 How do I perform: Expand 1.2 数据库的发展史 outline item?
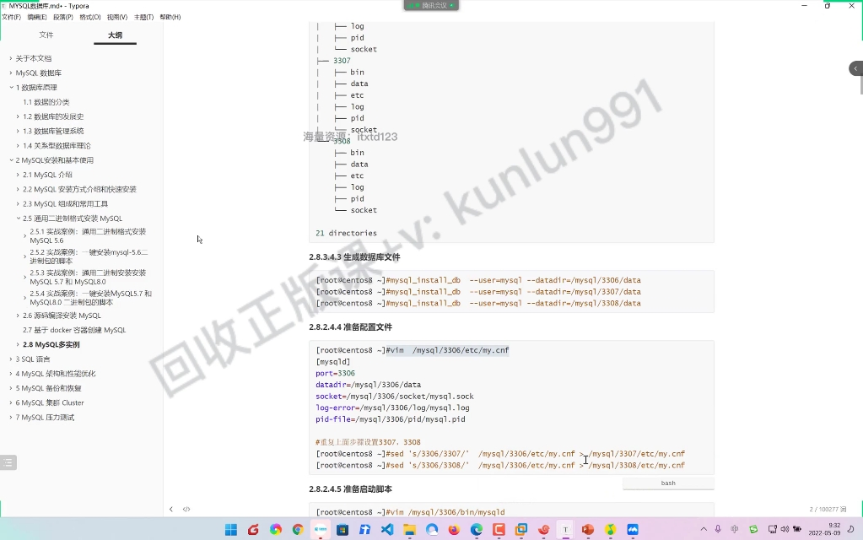coord(18,116)
